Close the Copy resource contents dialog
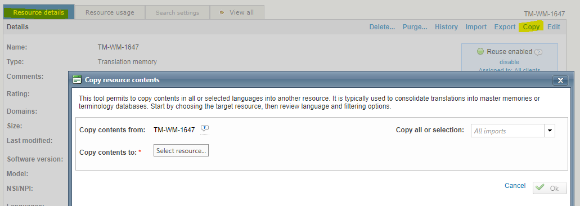 560,80
